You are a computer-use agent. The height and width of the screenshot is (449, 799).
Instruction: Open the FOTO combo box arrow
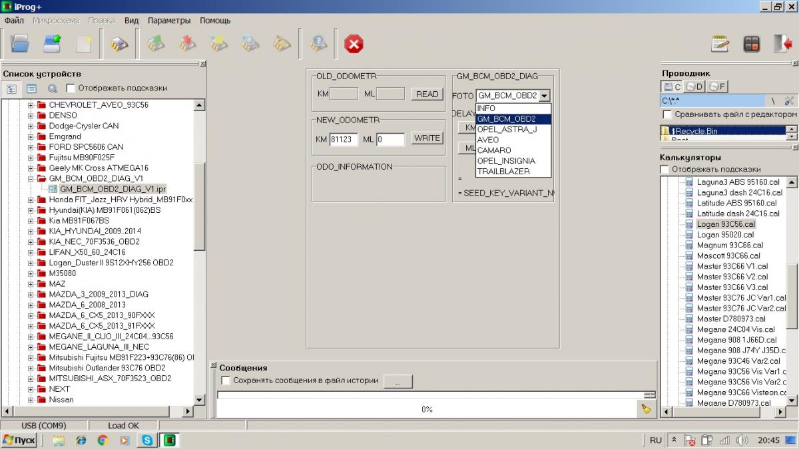(545, 96)
